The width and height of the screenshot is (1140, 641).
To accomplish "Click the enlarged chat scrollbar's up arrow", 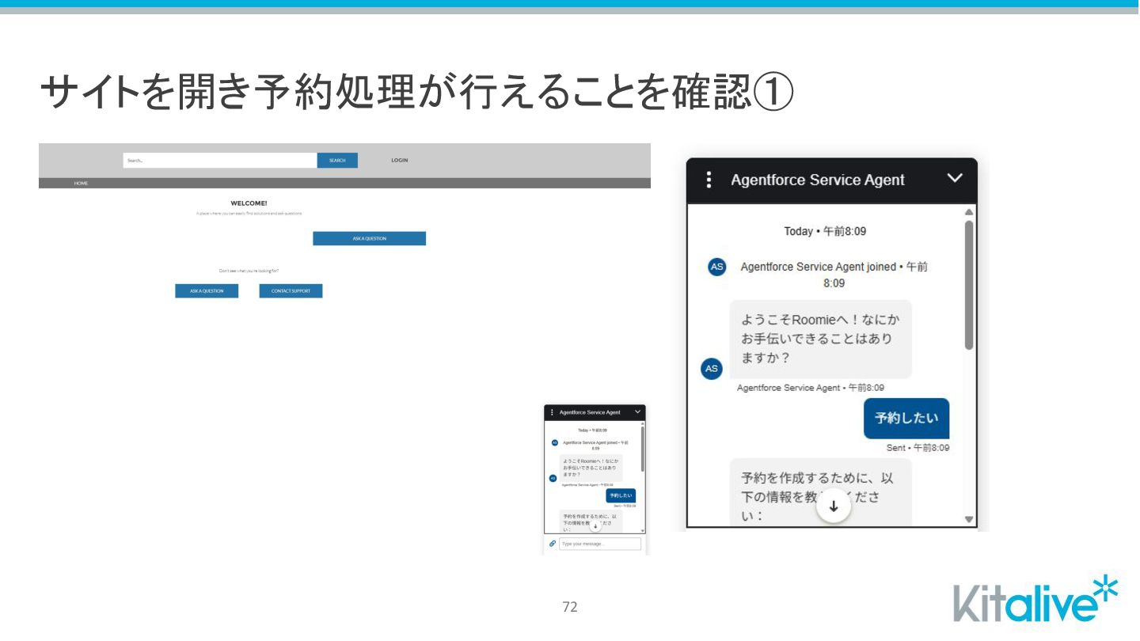I will pyautogui.click(x=969, y=212).
